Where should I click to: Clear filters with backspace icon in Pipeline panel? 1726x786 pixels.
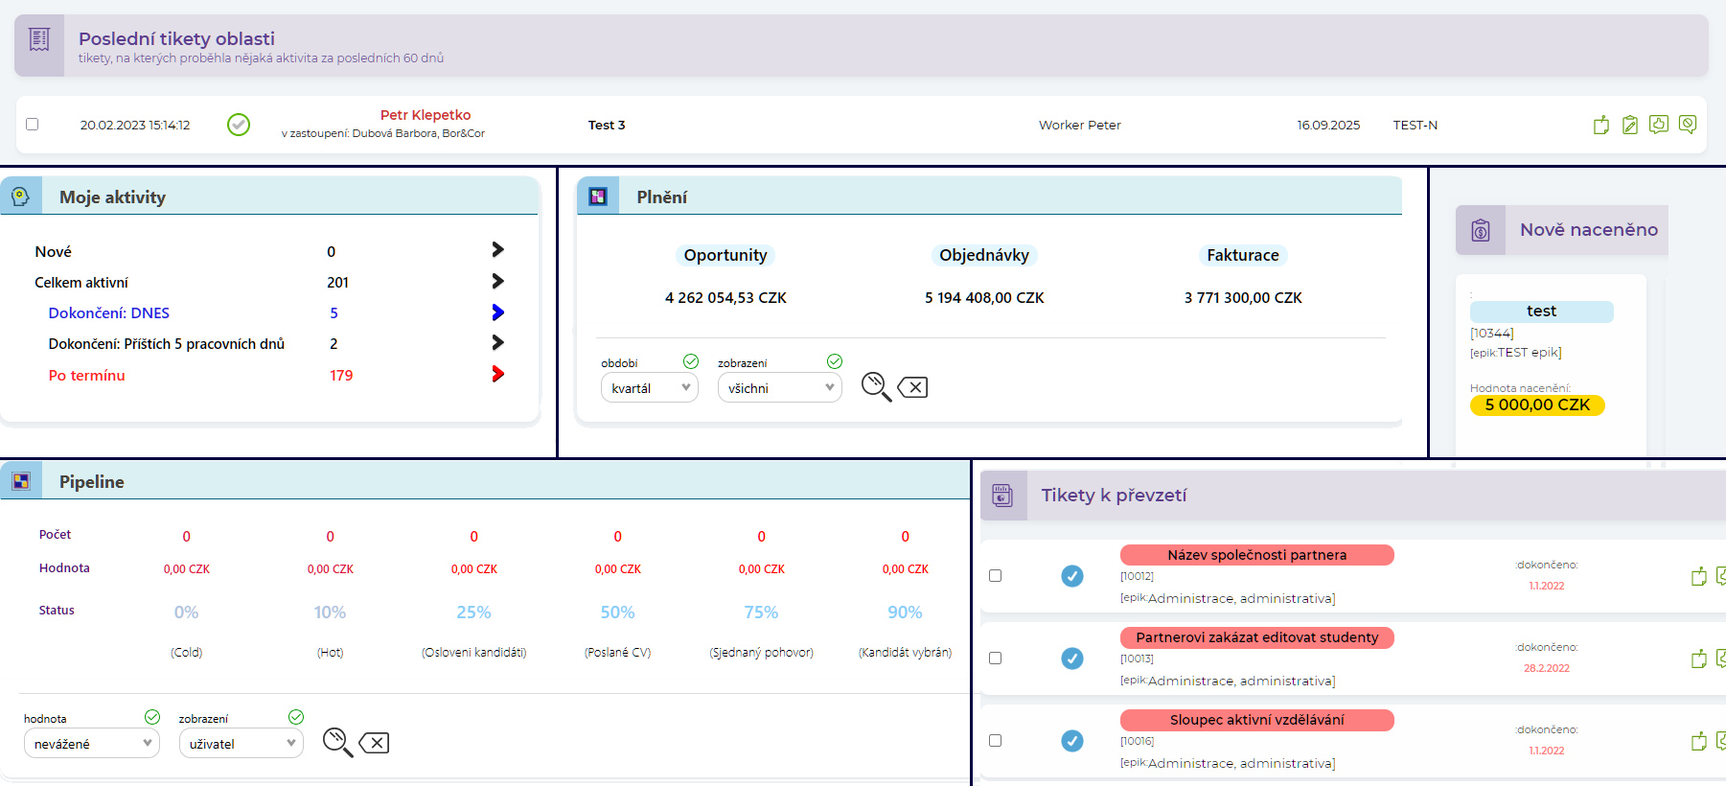[374, 743]
